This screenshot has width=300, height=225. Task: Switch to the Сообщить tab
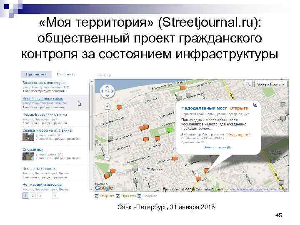tap(66, 74)
